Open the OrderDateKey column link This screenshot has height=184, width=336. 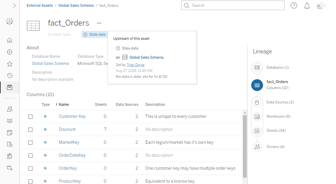[x=72, y=155]
